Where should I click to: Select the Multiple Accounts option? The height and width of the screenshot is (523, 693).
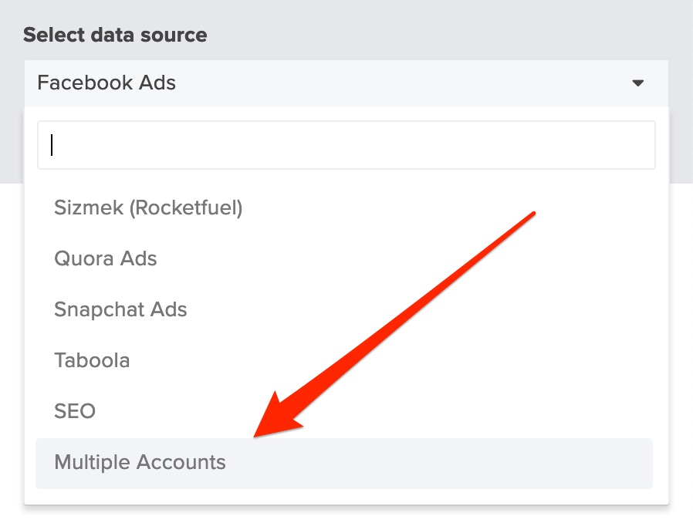click(140, 463)
